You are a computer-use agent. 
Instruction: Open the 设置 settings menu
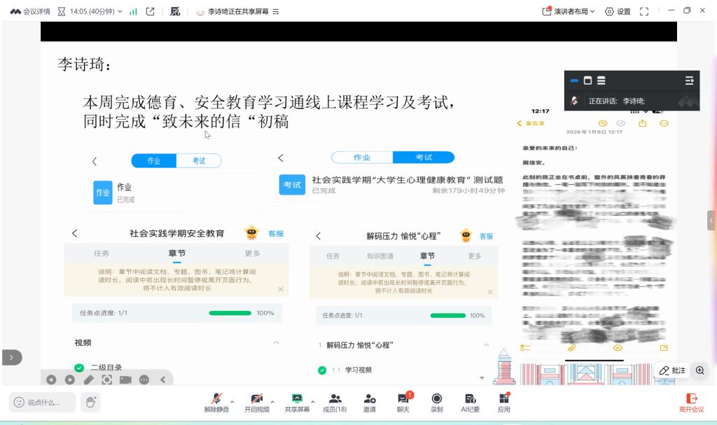pos(618,11)
